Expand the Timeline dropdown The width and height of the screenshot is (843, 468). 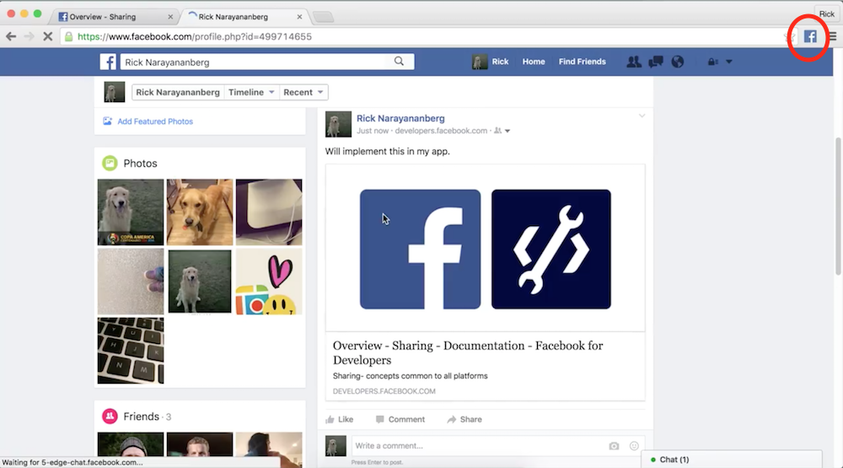pos(251,93)
